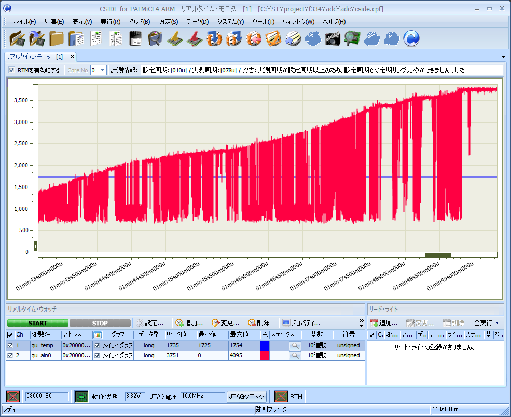The image size is (511, 417).
Task: Open the 実行(R) menu
Action: pos(110,22)
